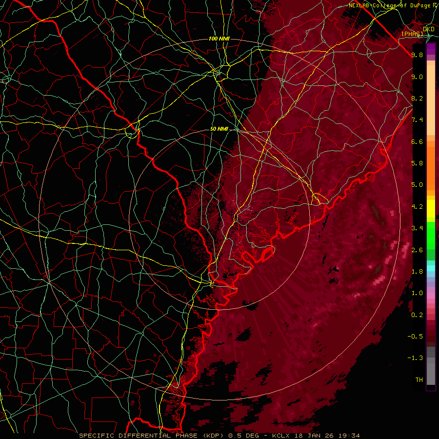The image size is (439, 439).
Task: Click the [PHAS] units label
Action: 412,34
